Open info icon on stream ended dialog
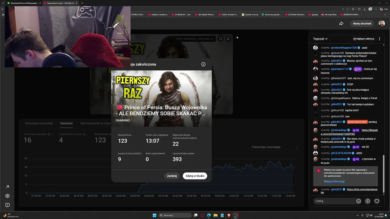Viewport: 390px width, 219px height. coord(203,64)
